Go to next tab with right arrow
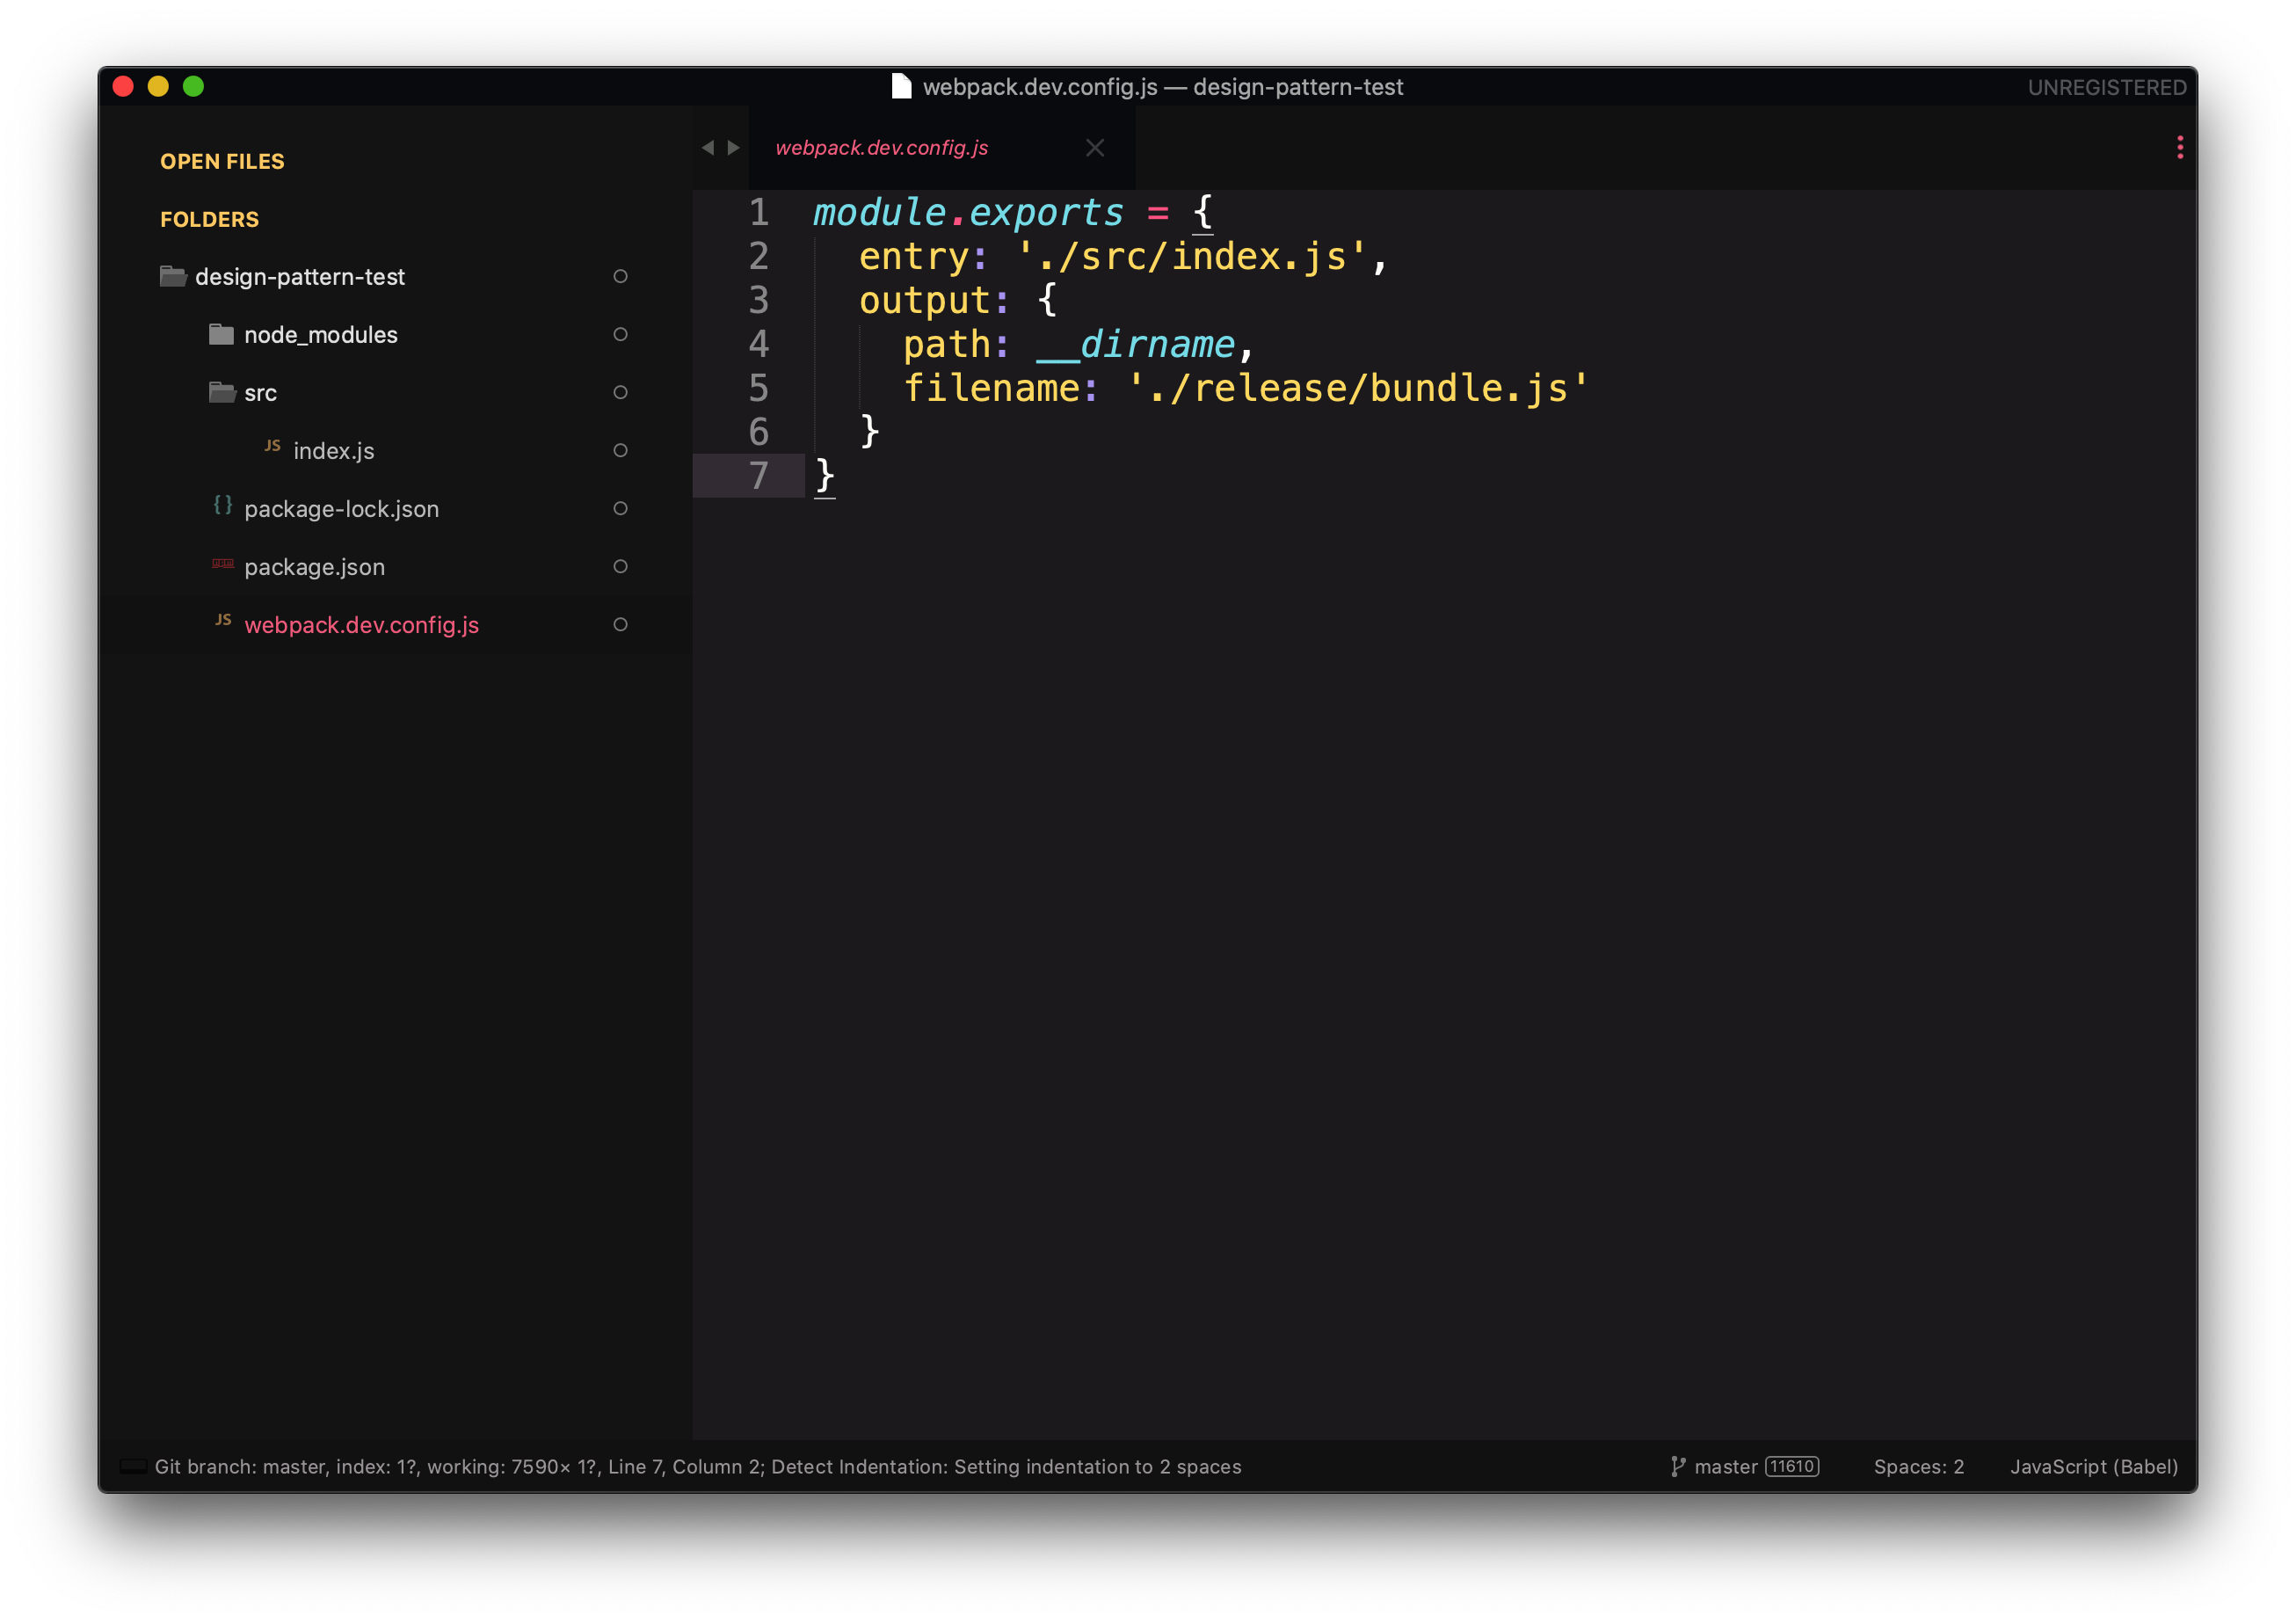Image resolution: width=2296 pixels, height=1623 pixels. tap(734, 148)
